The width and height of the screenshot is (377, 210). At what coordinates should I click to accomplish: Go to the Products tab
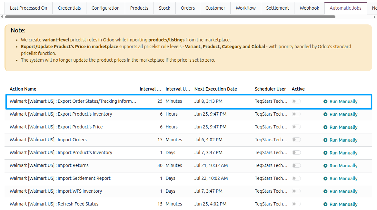click(x=139, y=8)
